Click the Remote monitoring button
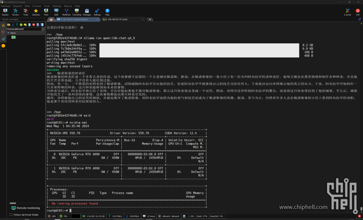 pos(26,208)
